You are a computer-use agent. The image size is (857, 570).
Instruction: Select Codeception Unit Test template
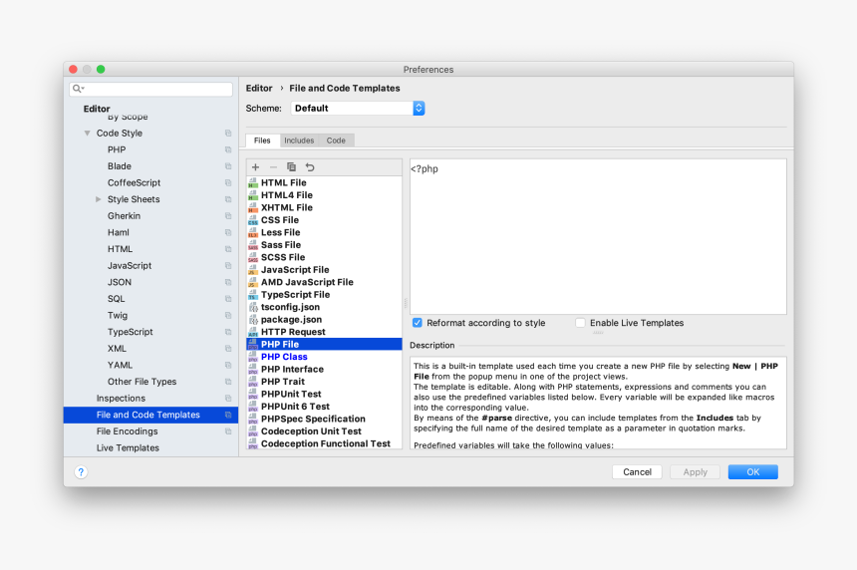(324, 431)
